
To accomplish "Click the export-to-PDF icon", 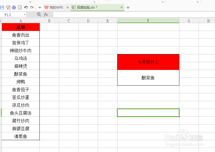I will [8, 8].
